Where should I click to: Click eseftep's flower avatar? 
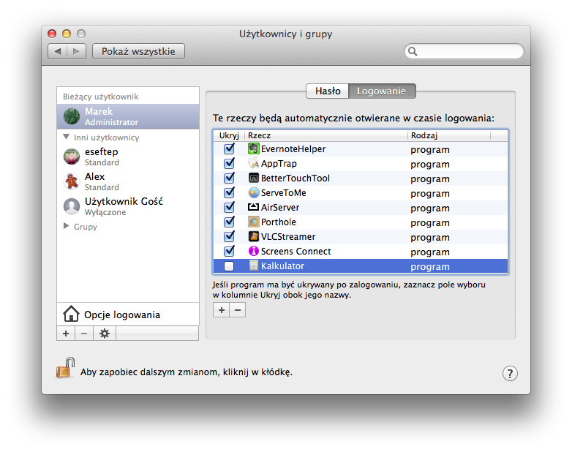pos(72,157)
